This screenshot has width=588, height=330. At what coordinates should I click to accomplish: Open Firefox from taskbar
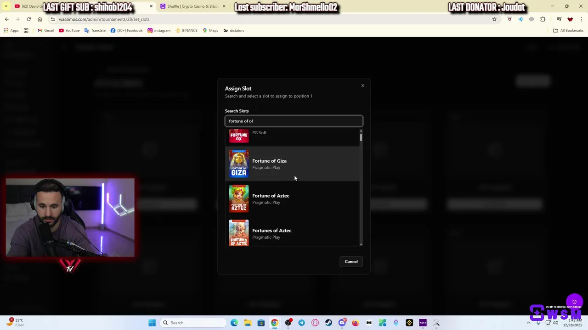pos(356,323)
